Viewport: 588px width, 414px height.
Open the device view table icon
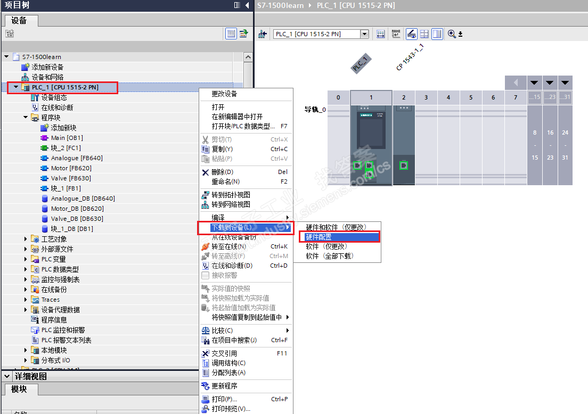[x=231, y=34]
